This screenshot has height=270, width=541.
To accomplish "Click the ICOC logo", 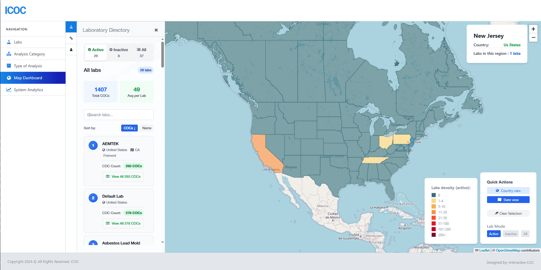I will pos(15,11).
